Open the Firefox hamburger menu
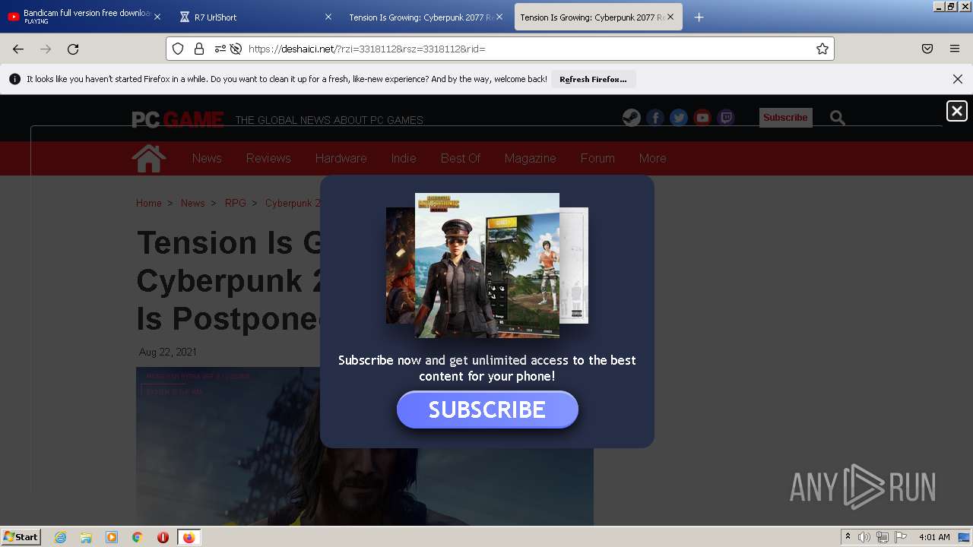The width and height of the screenshot is (973, 547). [955, 49]
